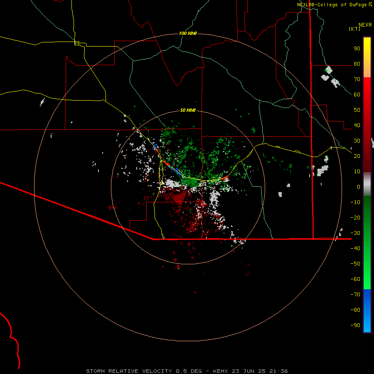Click the "STORM RELATIVE VELOCITY 0.5 DEG" footer caption
374x374 pixels.
click(x=144, y=371)
